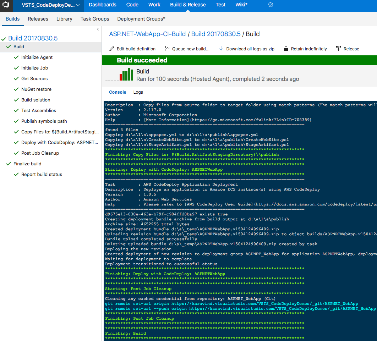Click the 'Archive size: 4652255 total bytes' line
This screenshot has height=341, width=377.
(x=147, y=224)
